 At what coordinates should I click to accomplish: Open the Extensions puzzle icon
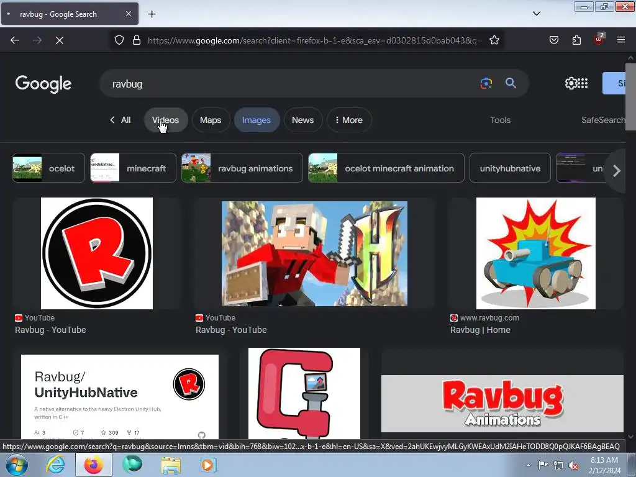[x=576, y=40]
